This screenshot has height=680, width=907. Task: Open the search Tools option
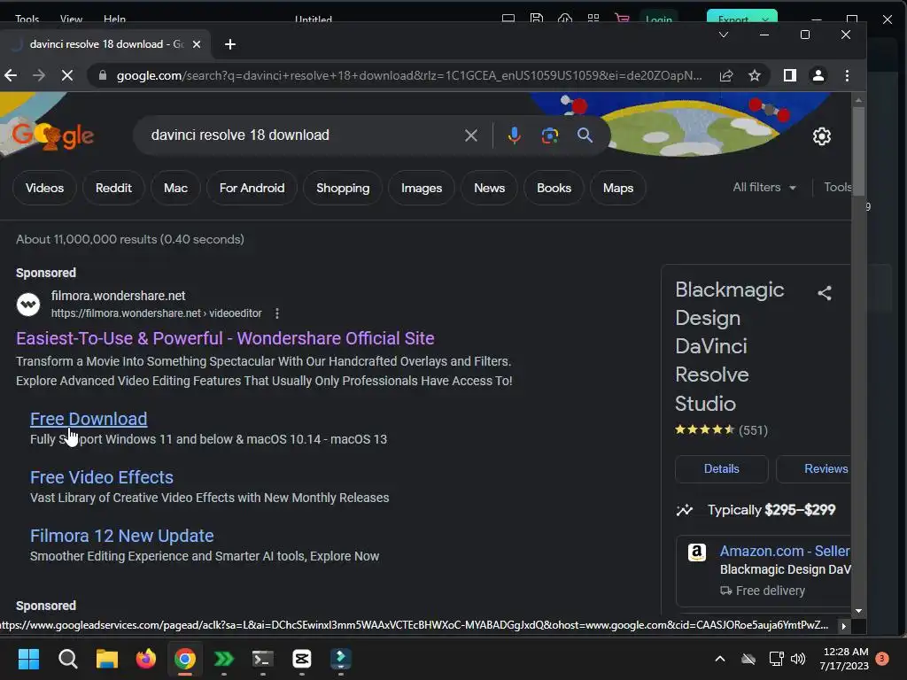[837, 188]
